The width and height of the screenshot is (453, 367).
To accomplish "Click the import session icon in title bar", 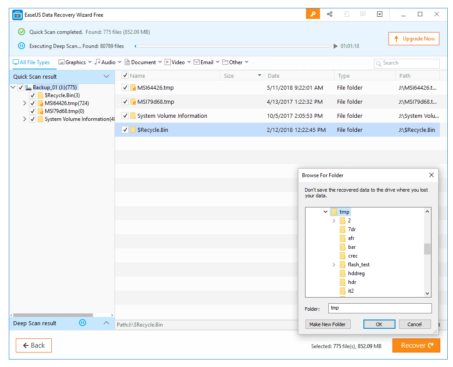I will coord(346,14).
